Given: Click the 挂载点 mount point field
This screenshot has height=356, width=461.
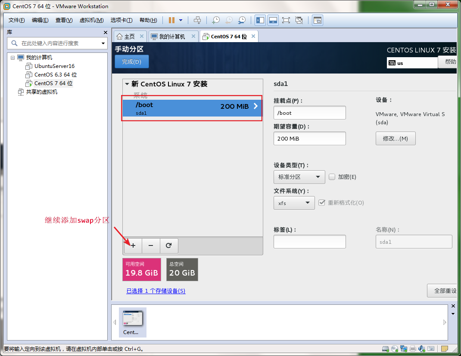Looking at the screenshot, I should click(310, 113).
